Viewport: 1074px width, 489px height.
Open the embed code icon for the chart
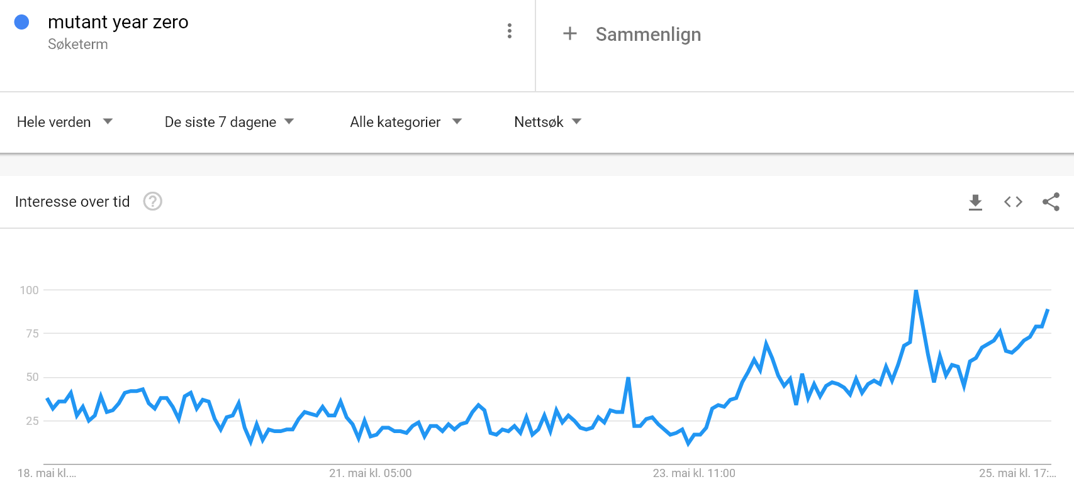[1013, 202]
